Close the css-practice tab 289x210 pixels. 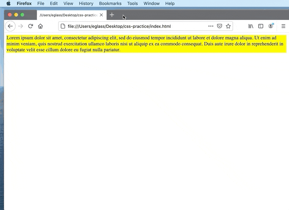[101, 15]
